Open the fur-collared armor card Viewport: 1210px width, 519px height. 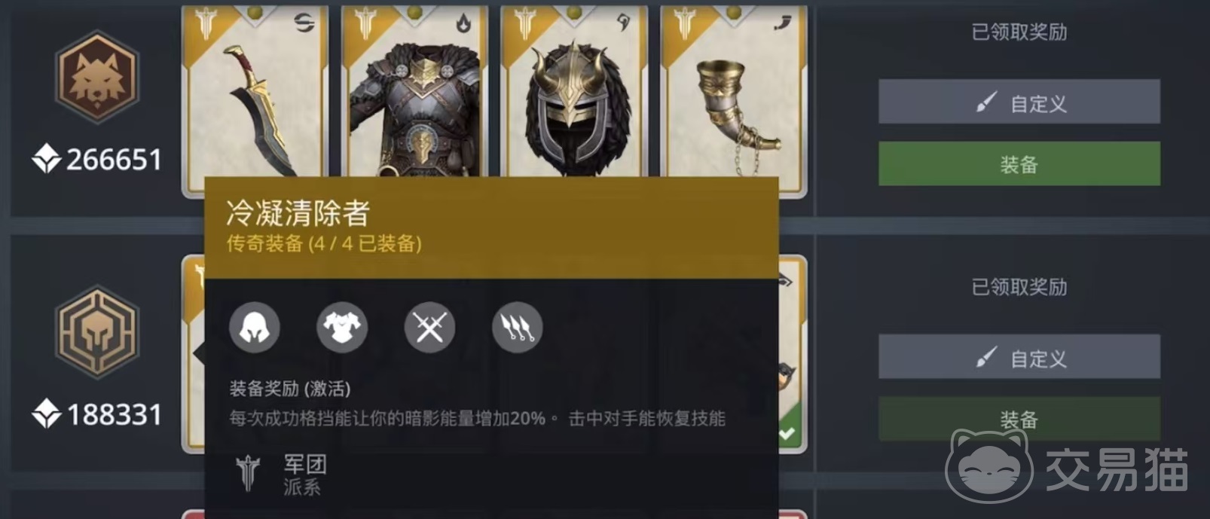[x=414, y=92]
